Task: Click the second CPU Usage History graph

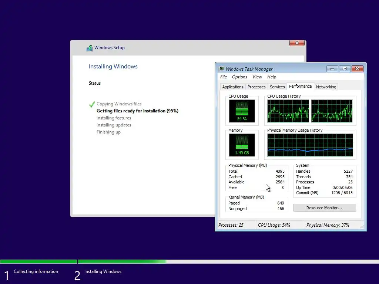Action: (x=332, y=111)
